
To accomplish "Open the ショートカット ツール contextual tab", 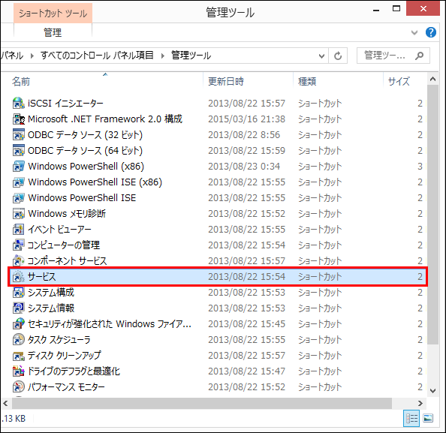I will (53, 13).
